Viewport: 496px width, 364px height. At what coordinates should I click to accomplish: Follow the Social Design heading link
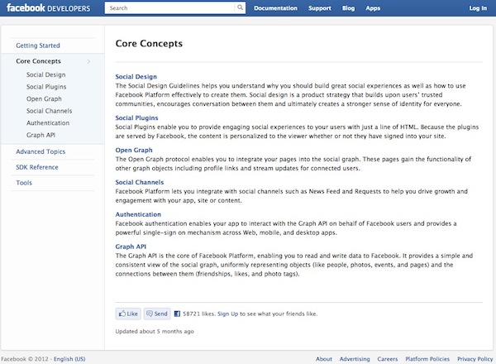click(x=136, y=77)
